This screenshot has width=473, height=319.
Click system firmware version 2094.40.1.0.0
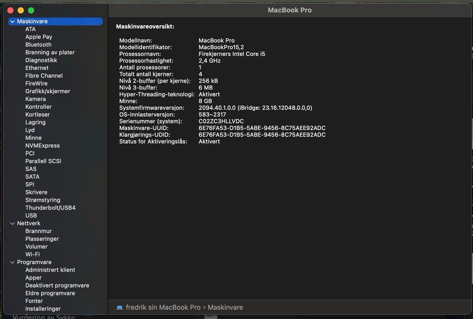pyautogui.click(x=255, y=108)
